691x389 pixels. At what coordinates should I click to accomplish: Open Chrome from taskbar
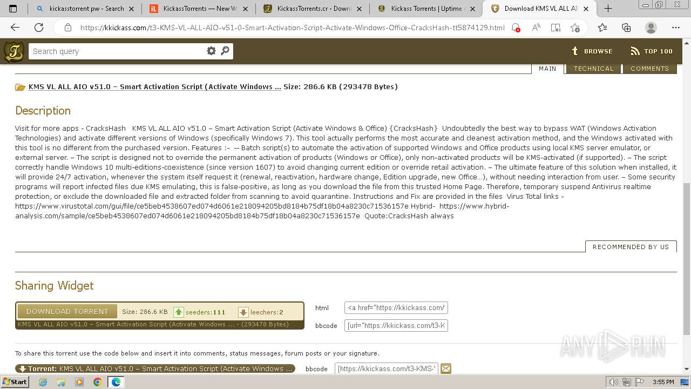(x=97, y=382)
